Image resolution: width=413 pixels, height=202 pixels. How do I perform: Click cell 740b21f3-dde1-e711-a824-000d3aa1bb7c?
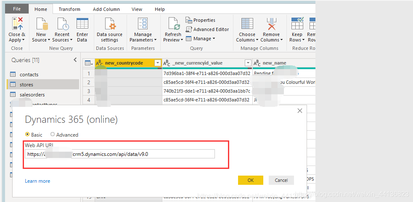[207, 91]
